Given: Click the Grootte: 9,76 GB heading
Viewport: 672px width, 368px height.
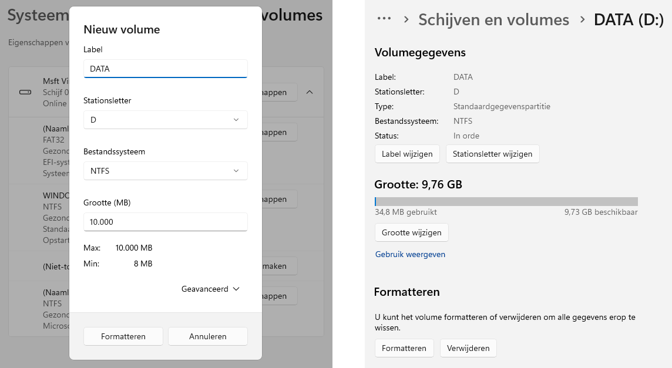Looking at the screenshot, I should (418, 185).
